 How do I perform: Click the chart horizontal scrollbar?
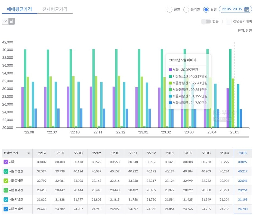point(159,137)
